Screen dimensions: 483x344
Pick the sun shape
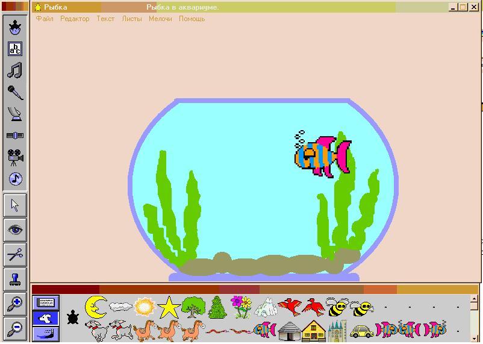pos(145,307)
